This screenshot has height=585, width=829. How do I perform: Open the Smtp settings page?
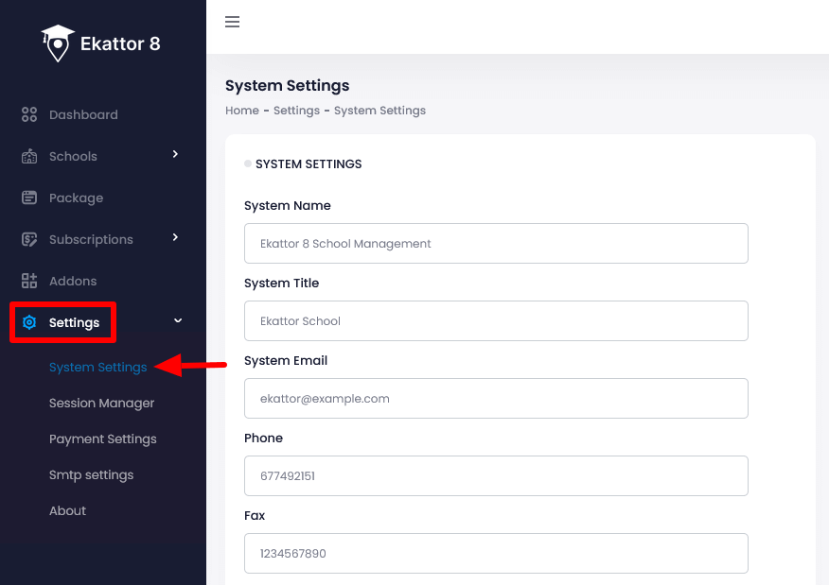click(x=91, y=474)
